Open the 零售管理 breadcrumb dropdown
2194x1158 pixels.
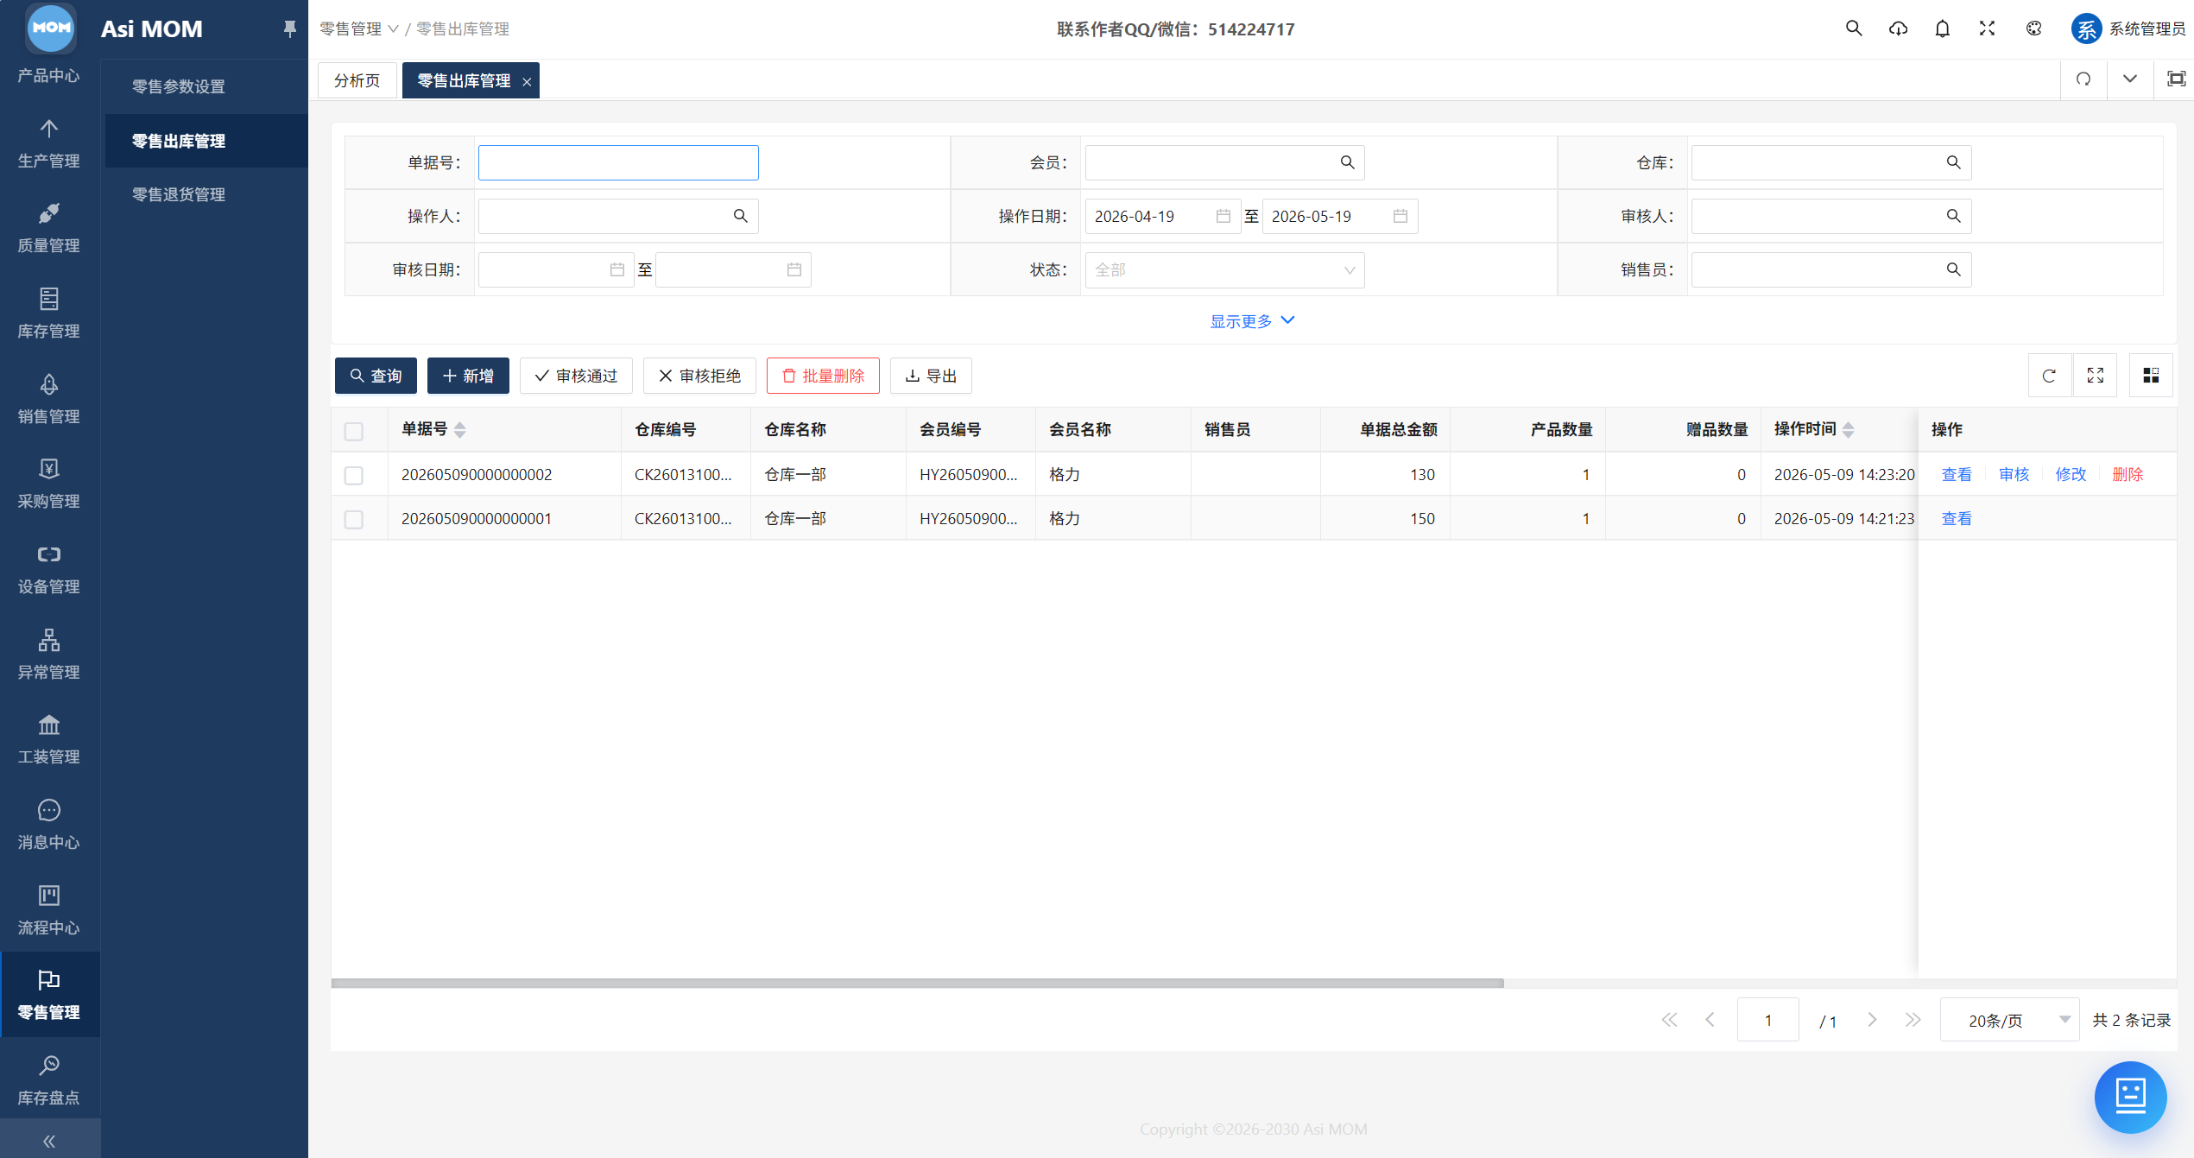click(x=359, y=28)
